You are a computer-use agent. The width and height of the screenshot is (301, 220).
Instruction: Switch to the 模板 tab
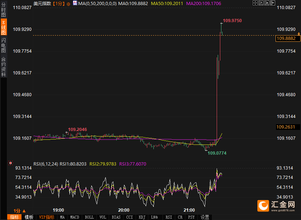pyautogui.click(x=29, y=217)
